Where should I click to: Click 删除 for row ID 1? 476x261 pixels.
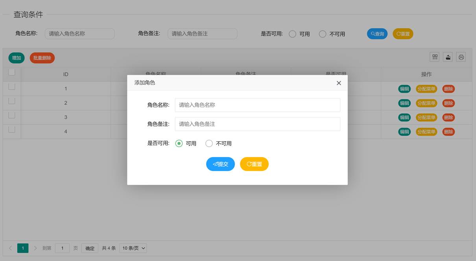[448, 89]
